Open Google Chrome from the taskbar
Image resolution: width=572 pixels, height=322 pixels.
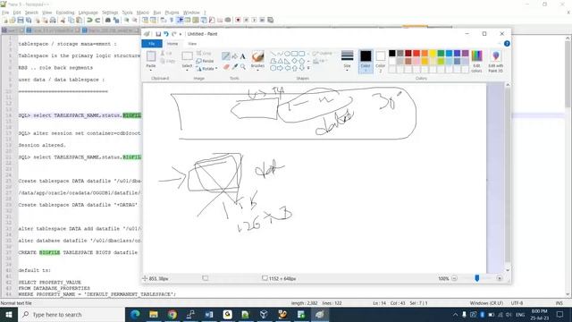[x=172, y=314]
